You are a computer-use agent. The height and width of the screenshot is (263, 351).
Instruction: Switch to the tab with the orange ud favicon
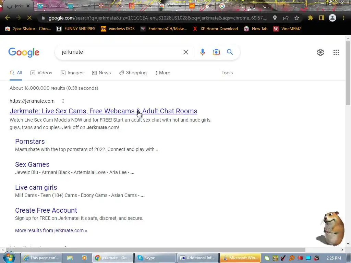[200, 6]
